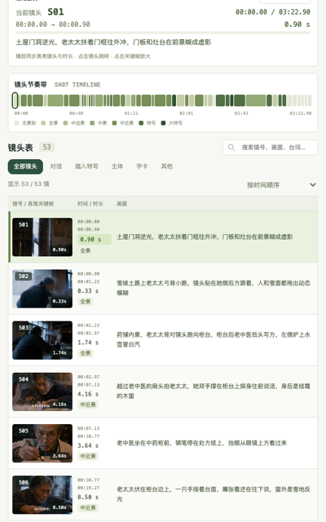This screenshot has width=326, height=522.
Task: Open S02 keyframe thumbnail
Action: (x=42, y=289)
